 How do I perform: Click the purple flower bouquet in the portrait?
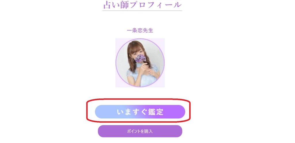pyautogui.click(x=140, y=58)
